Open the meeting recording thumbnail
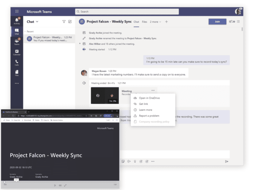The image size is (260, 190). (x=105, y=96)
